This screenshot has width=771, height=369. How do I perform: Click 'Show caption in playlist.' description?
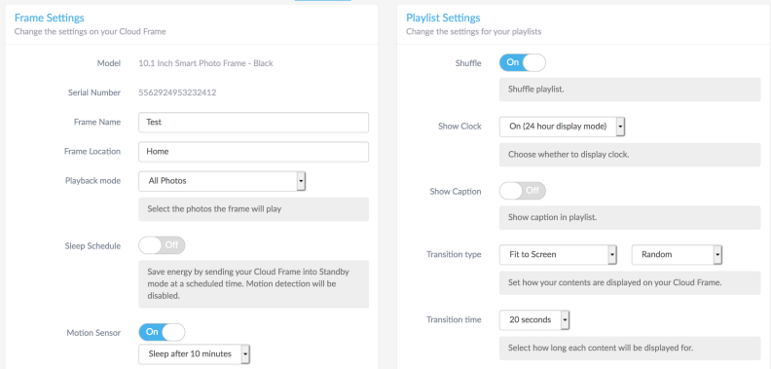pos(552,217)
